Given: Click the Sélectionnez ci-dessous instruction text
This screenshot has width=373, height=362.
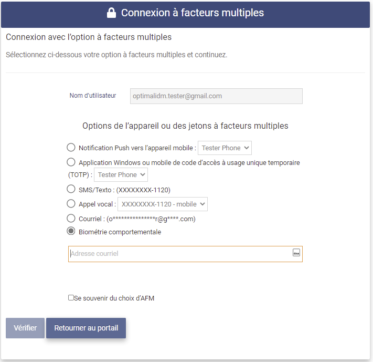Looking at the screenshot, I should pos(116,55).
